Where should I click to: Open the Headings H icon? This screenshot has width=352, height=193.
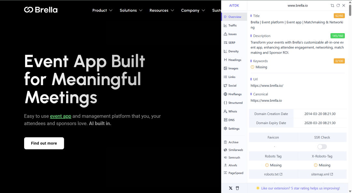tap(226, 60)
